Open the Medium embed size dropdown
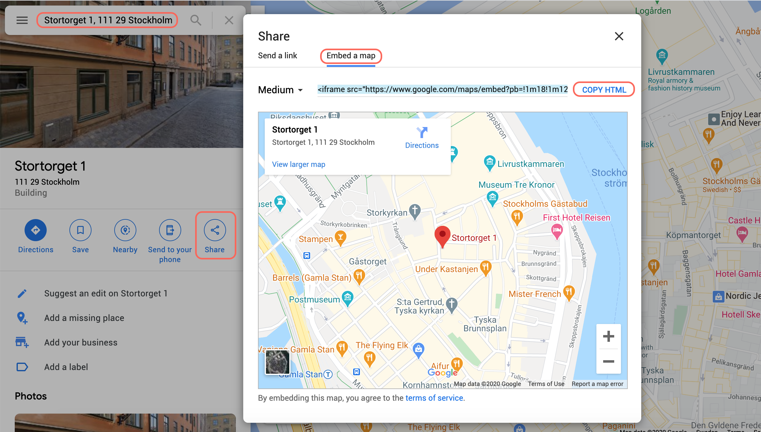The width and height of the screenshot is (761, 432). 280,90
